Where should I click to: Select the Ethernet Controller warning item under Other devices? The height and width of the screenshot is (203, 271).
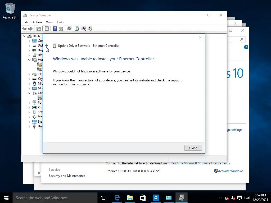click(40, 98)
